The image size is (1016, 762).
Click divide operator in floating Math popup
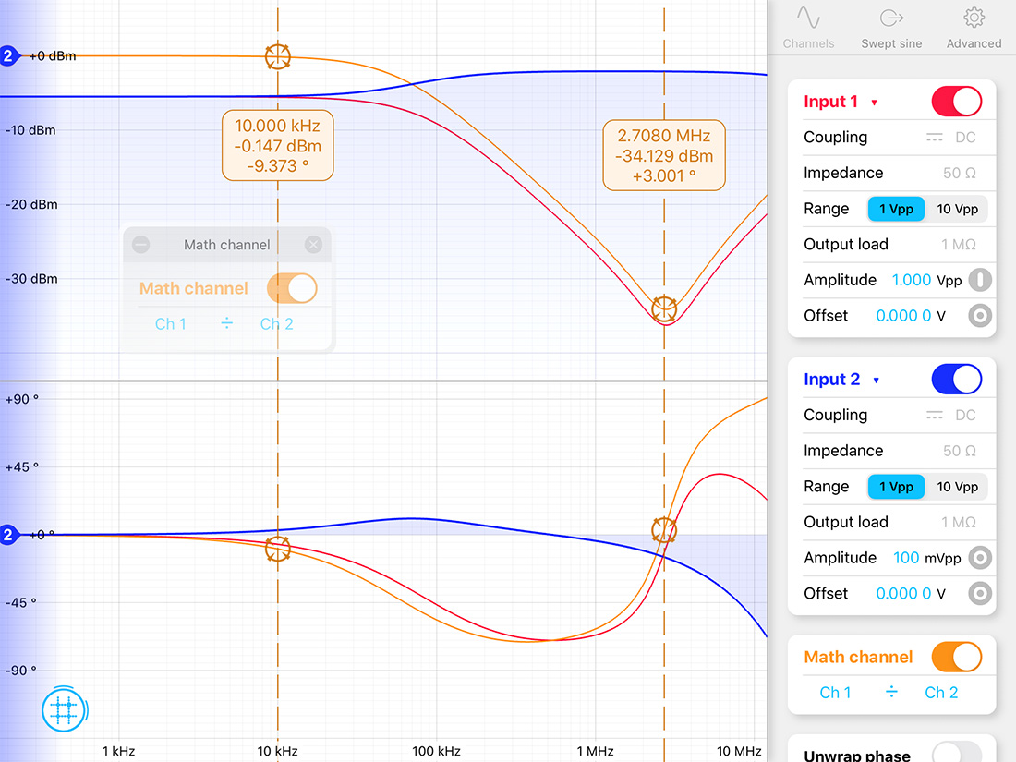[227, 322]
